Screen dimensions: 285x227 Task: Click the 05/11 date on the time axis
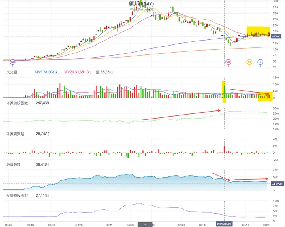(109, 225)
